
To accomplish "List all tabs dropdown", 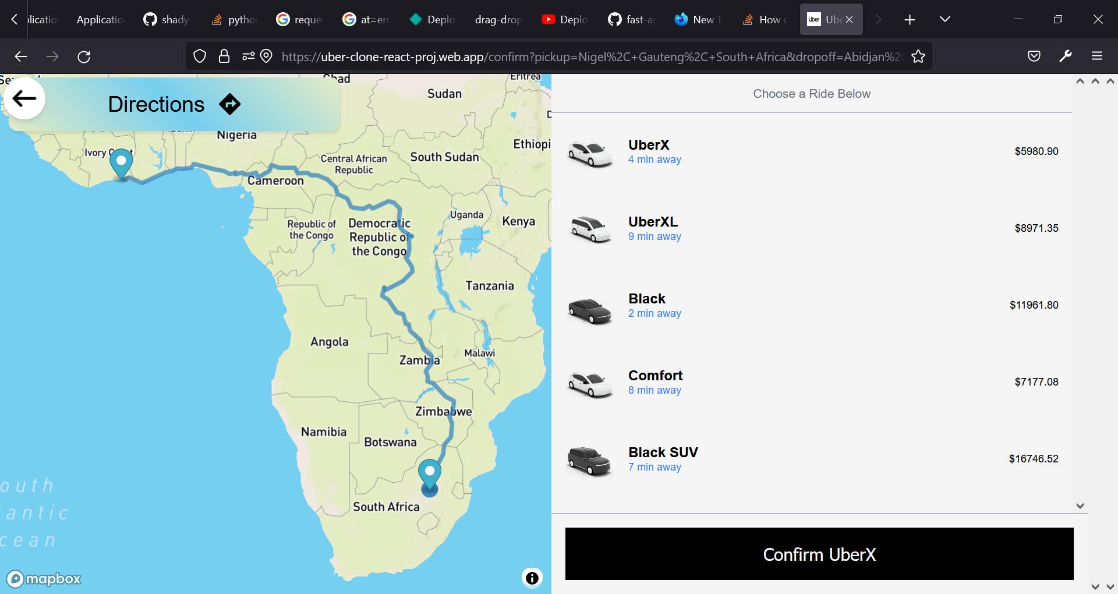I will point(945,19).
